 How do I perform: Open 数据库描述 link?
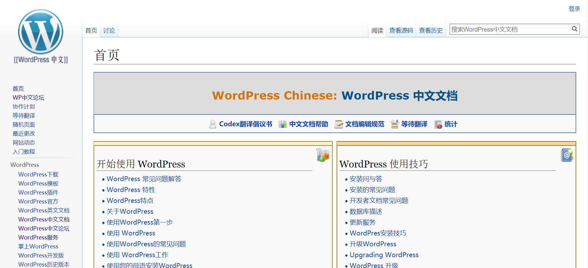366,212
